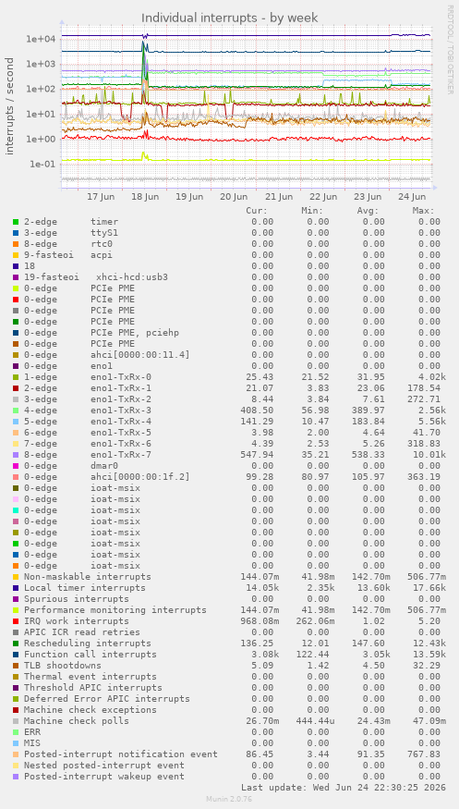
Task: Select the ahci[0000:00:11.4] legend label
Action: tap(140, 355)
